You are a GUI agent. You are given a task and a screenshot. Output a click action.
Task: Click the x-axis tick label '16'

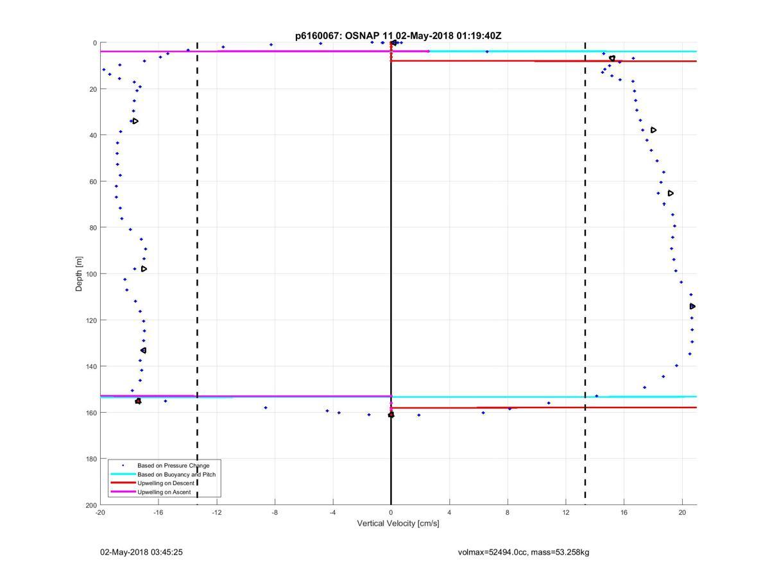click(624, 512)
